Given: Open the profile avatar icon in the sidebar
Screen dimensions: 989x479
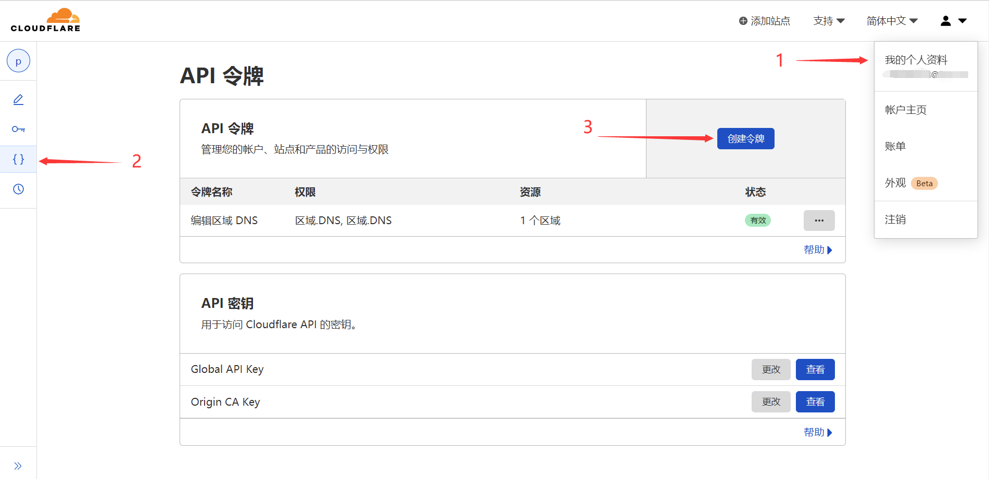Looking at the screenshot, I should pos(18,60).
